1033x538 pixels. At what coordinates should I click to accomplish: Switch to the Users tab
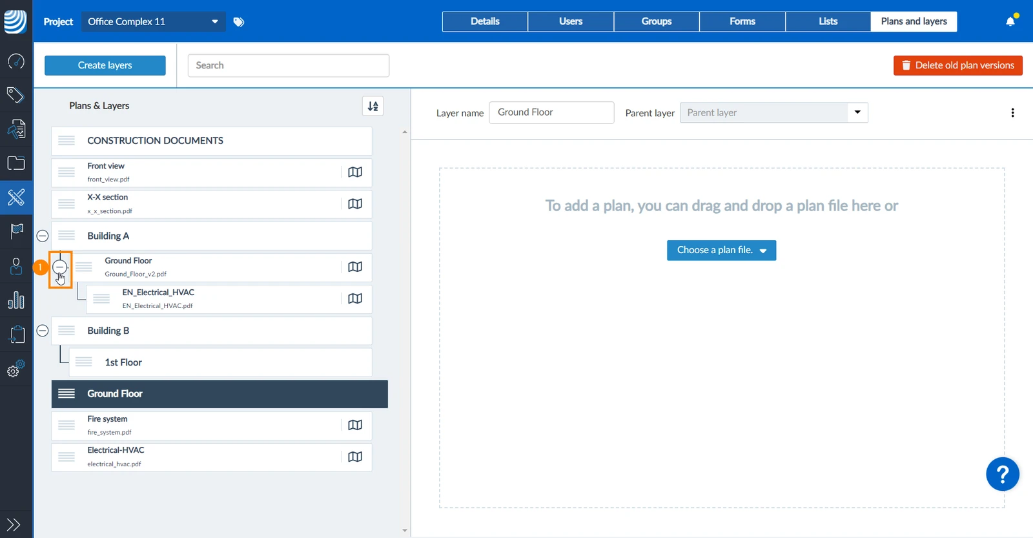click(x=571, y=21)
